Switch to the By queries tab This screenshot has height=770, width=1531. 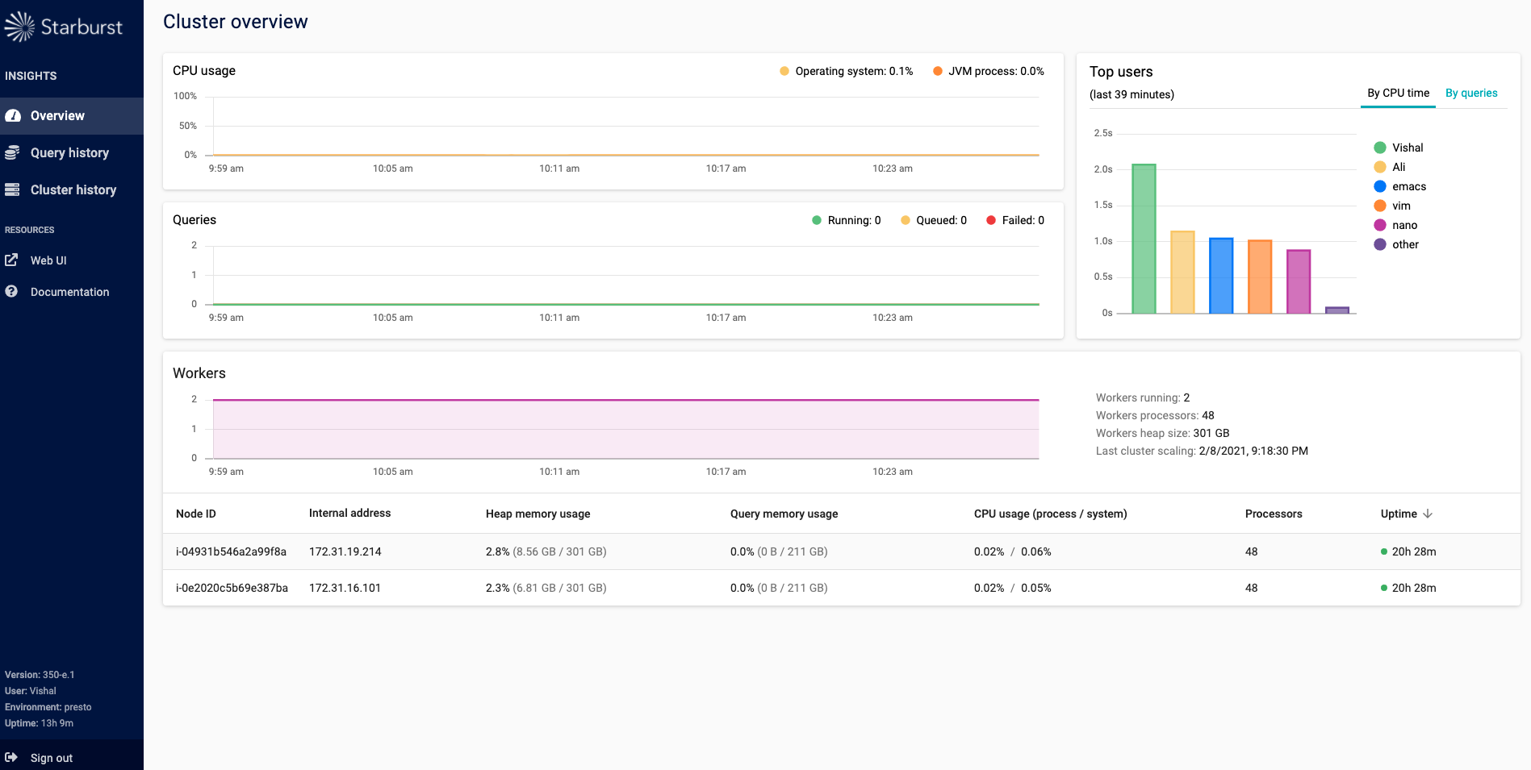pyautogui.click(x=1470, y=94)
